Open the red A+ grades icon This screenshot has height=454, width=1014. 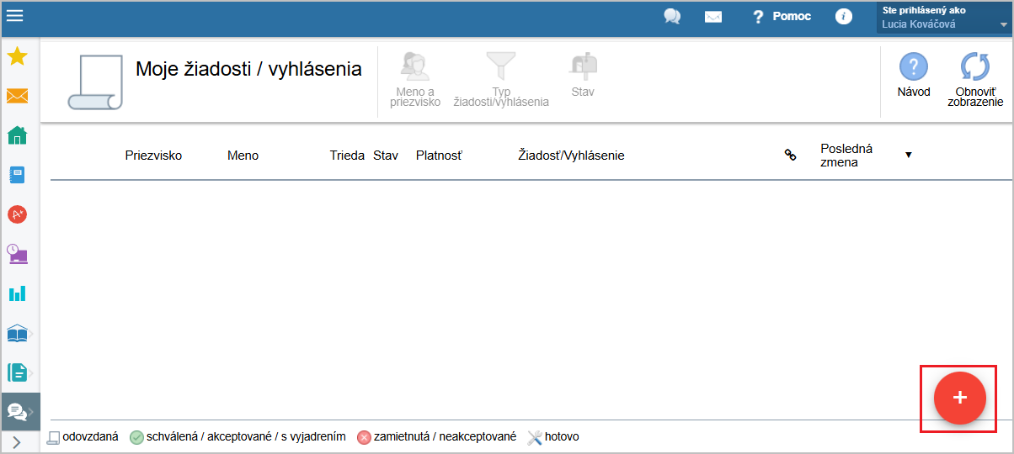coord(17,214)
